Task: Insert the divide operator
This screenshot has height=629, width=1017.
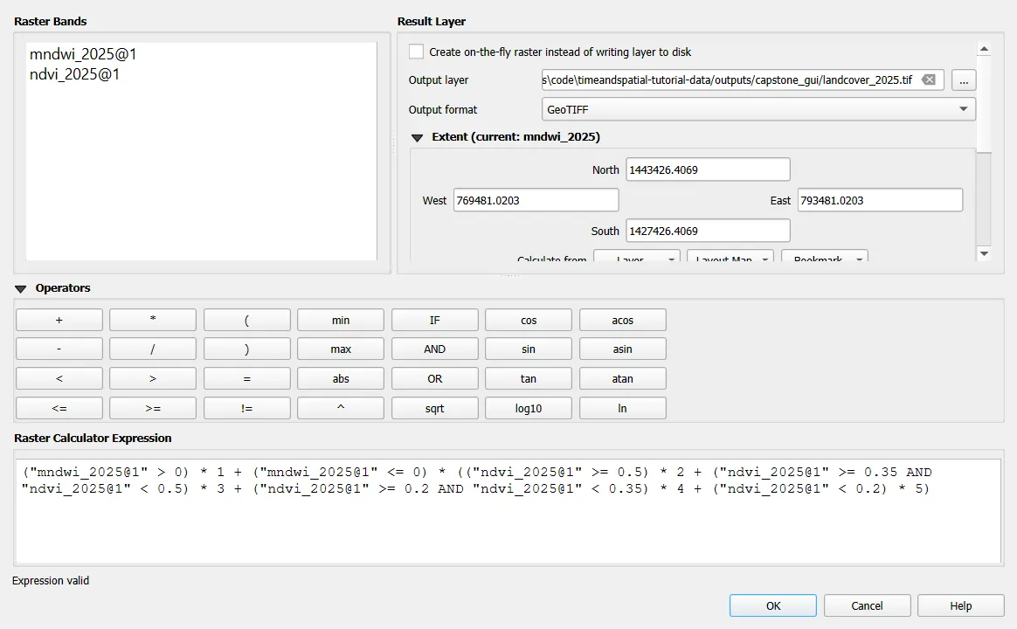Action: 153,349
